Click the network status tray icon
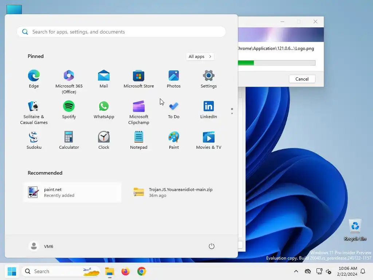 tap(319, 271)
